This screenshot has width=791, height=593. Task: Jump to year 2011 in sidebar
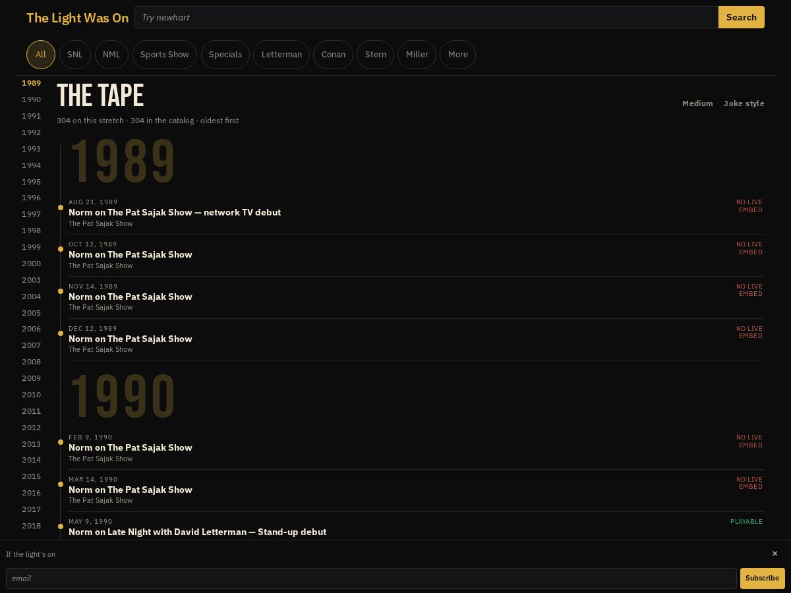point(31,411)
